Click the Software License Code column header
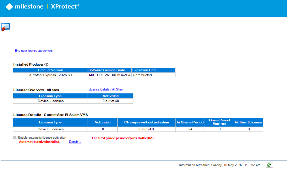The width and height of the screenshot is (287, 172). click(109, 70)
